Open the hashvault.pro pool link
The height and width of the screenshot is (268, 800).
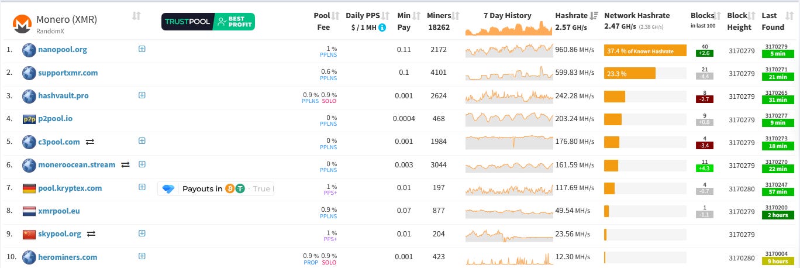pos(64,95)
